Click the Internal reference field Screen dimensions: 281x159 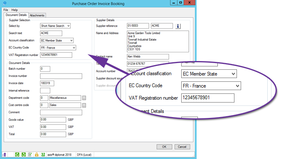45,91
